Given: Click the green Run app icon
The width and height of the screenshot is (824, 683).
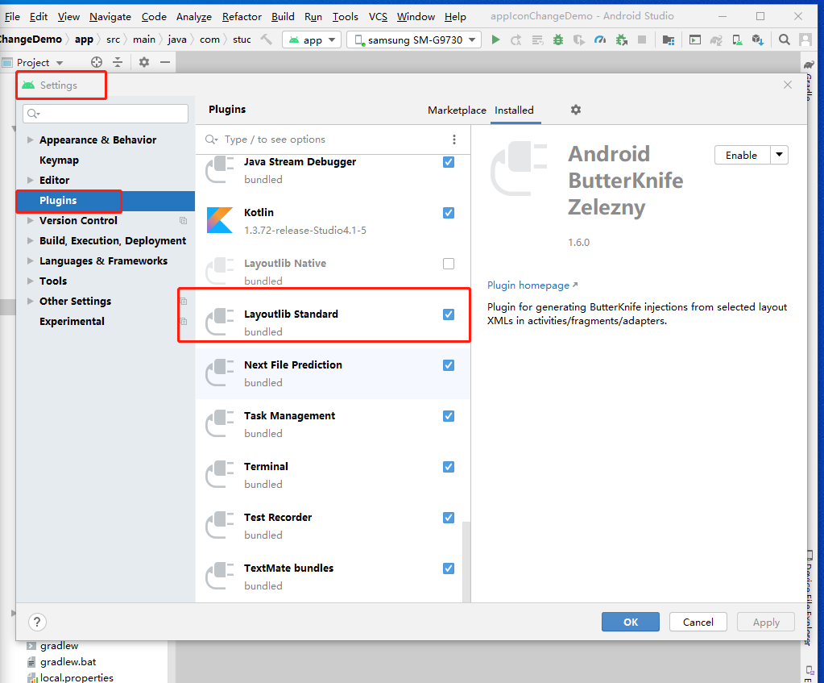Looking at the screenshot, I should coord(495,40).
